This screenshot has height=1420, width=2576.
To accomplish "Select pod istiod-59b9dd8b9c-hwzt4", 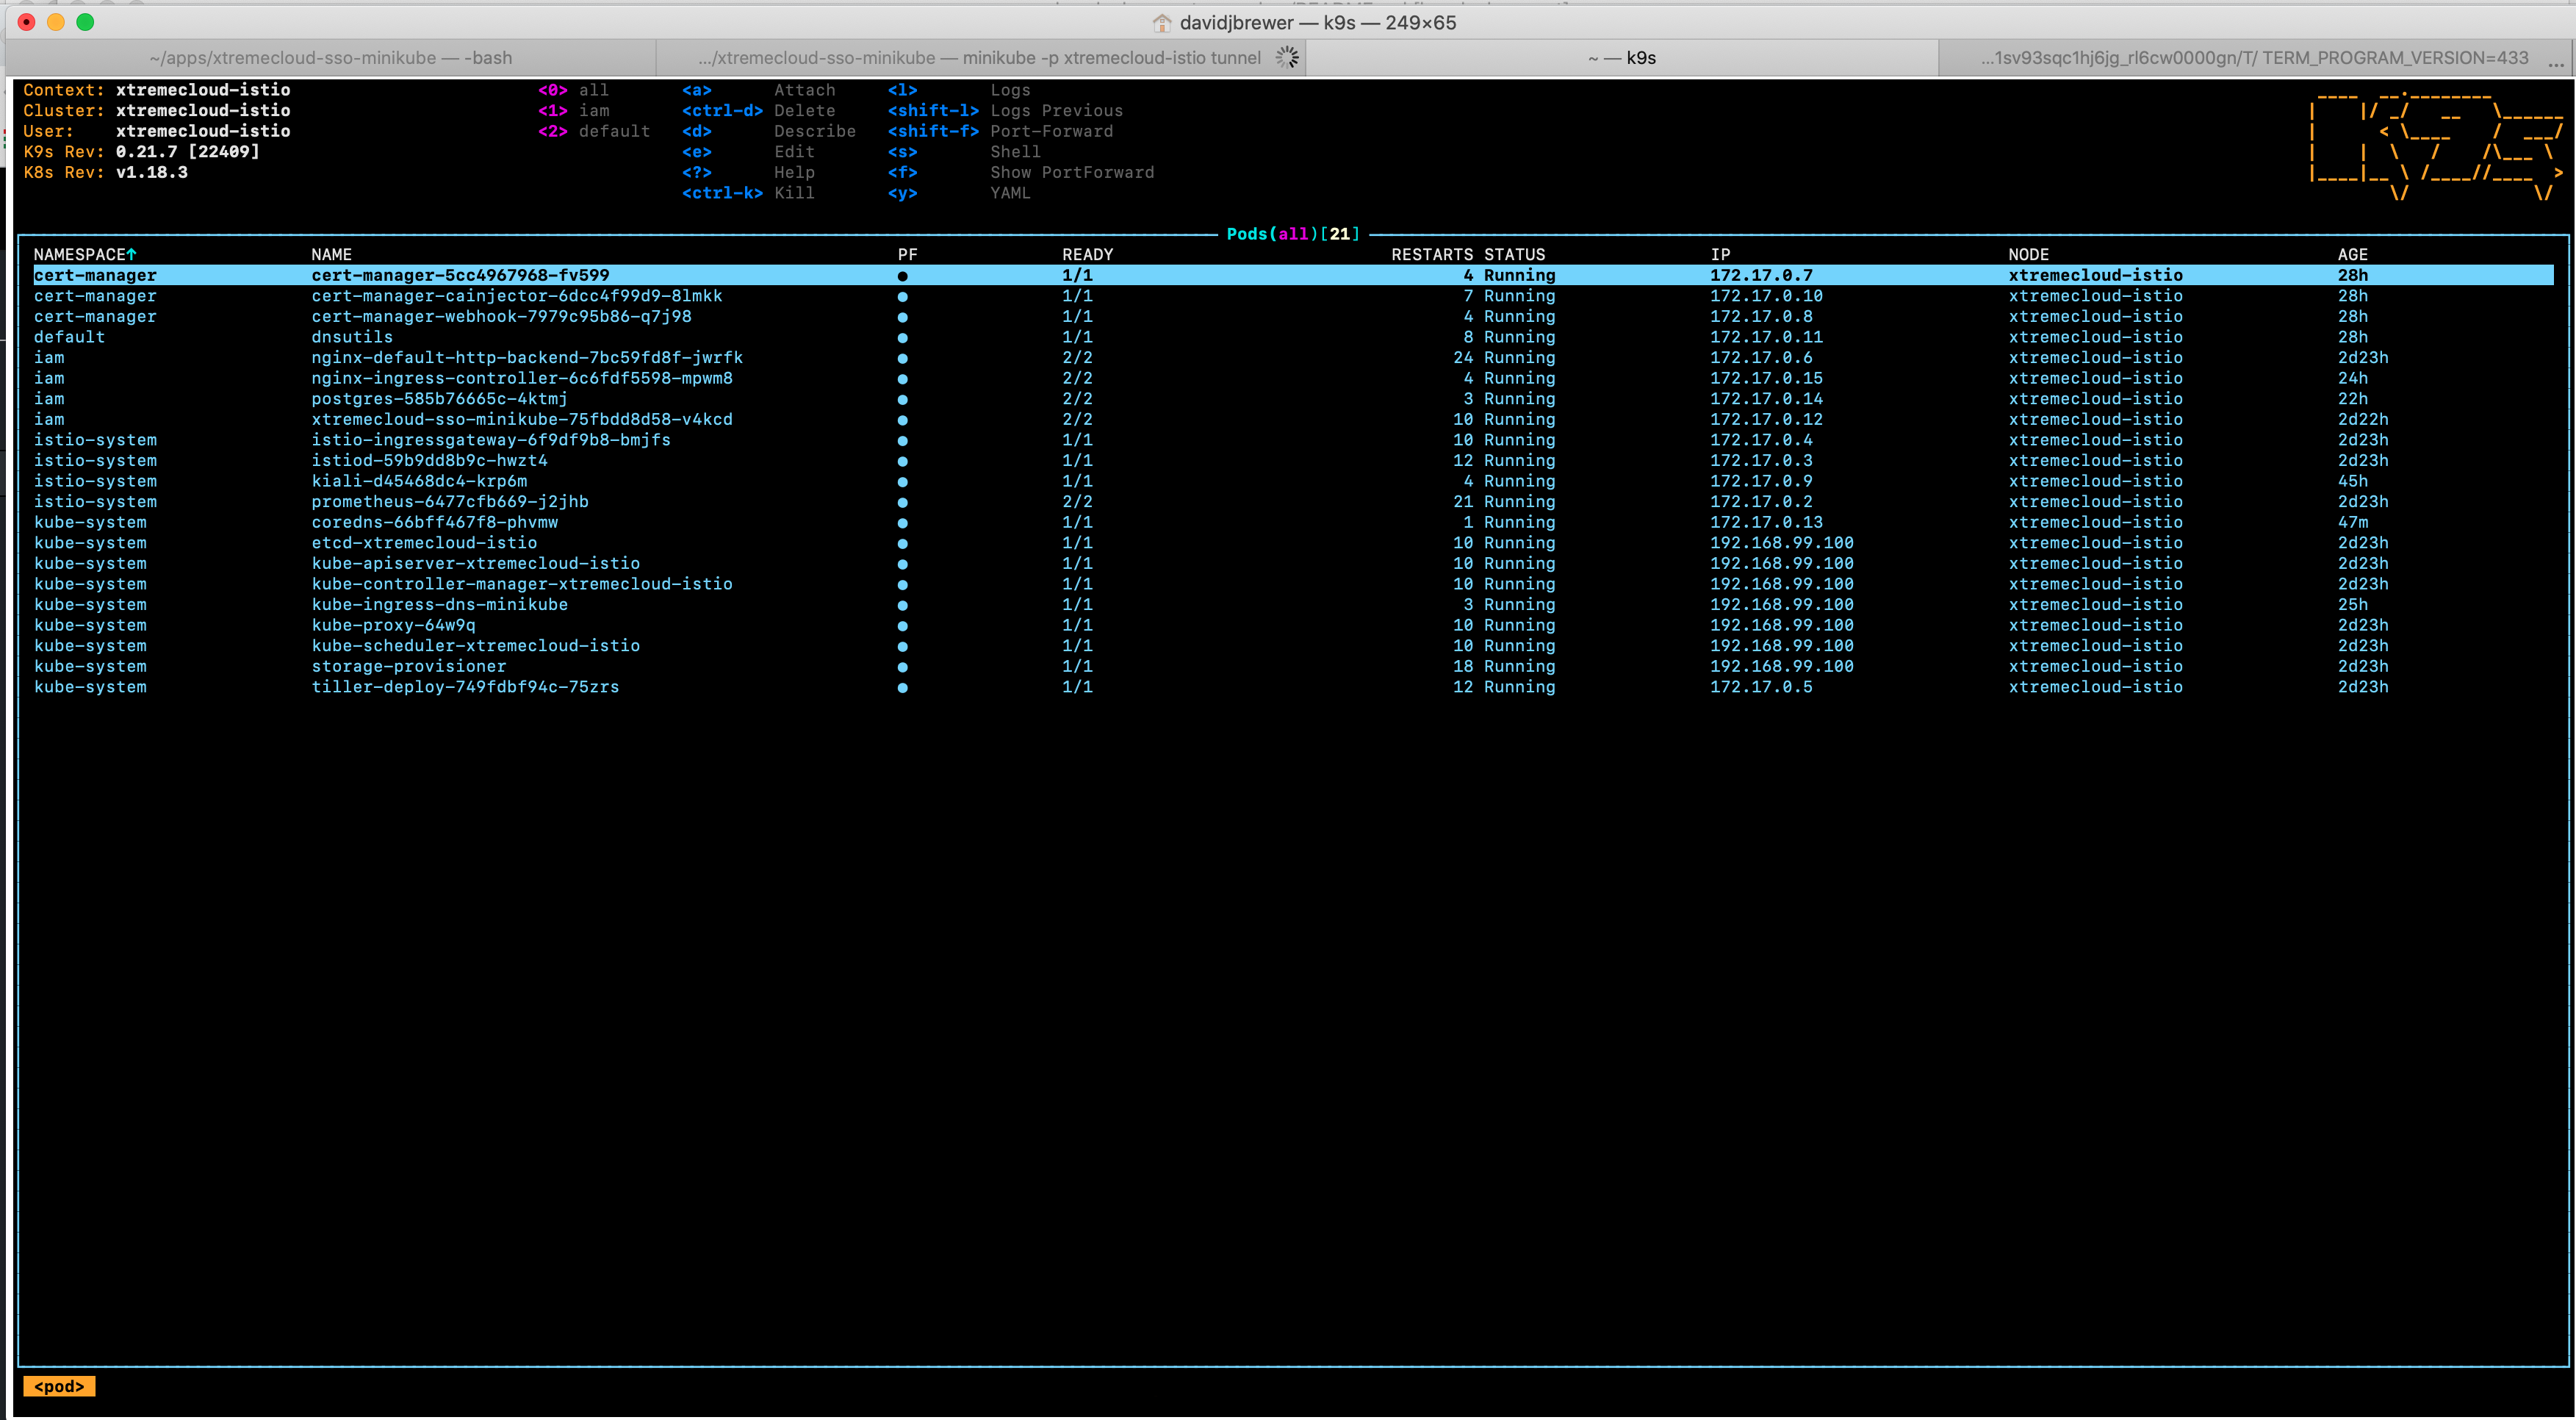I will click(x=1293, y=461).
